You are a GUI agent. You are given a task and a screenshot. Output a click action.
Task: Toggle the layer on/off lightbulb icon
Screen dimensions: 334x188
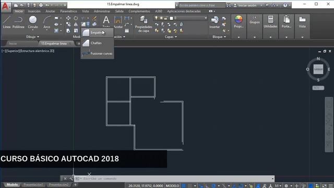click(x=156, y=18)
